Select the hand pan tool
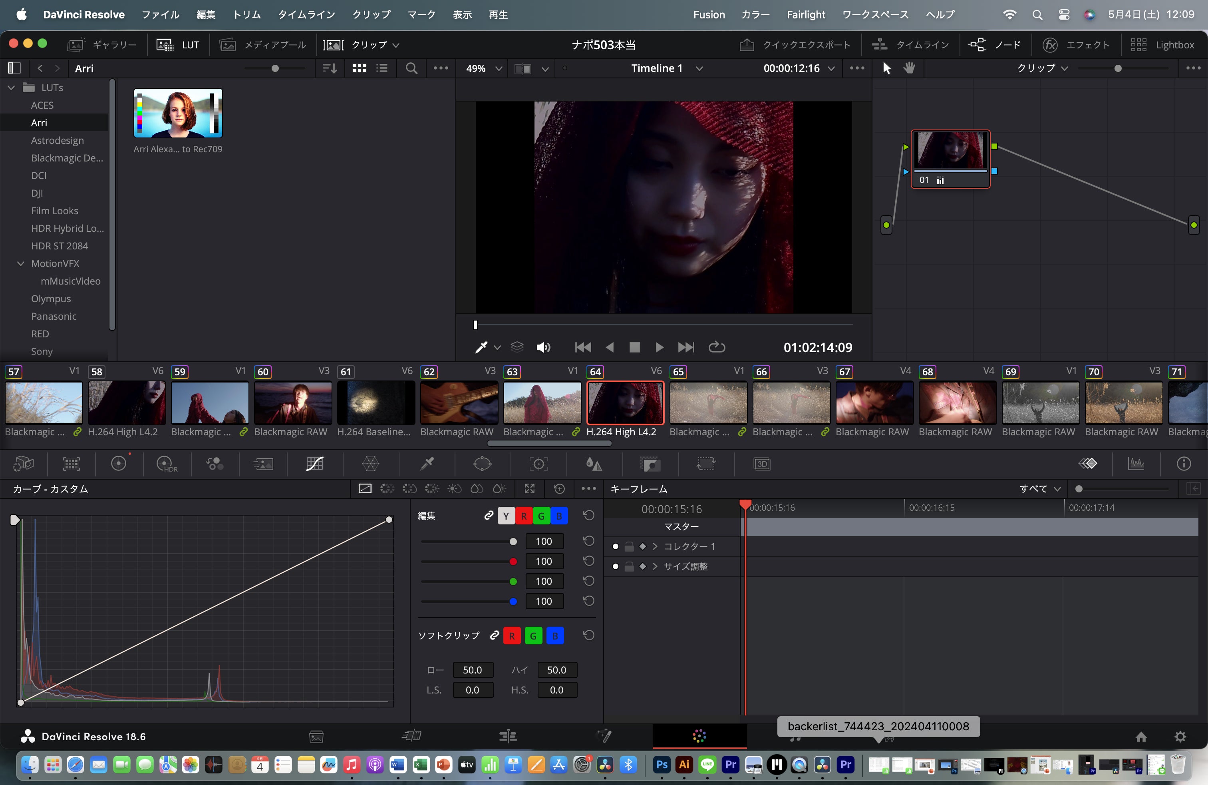Screen dimensions: 1208x785 pos(910,68)
